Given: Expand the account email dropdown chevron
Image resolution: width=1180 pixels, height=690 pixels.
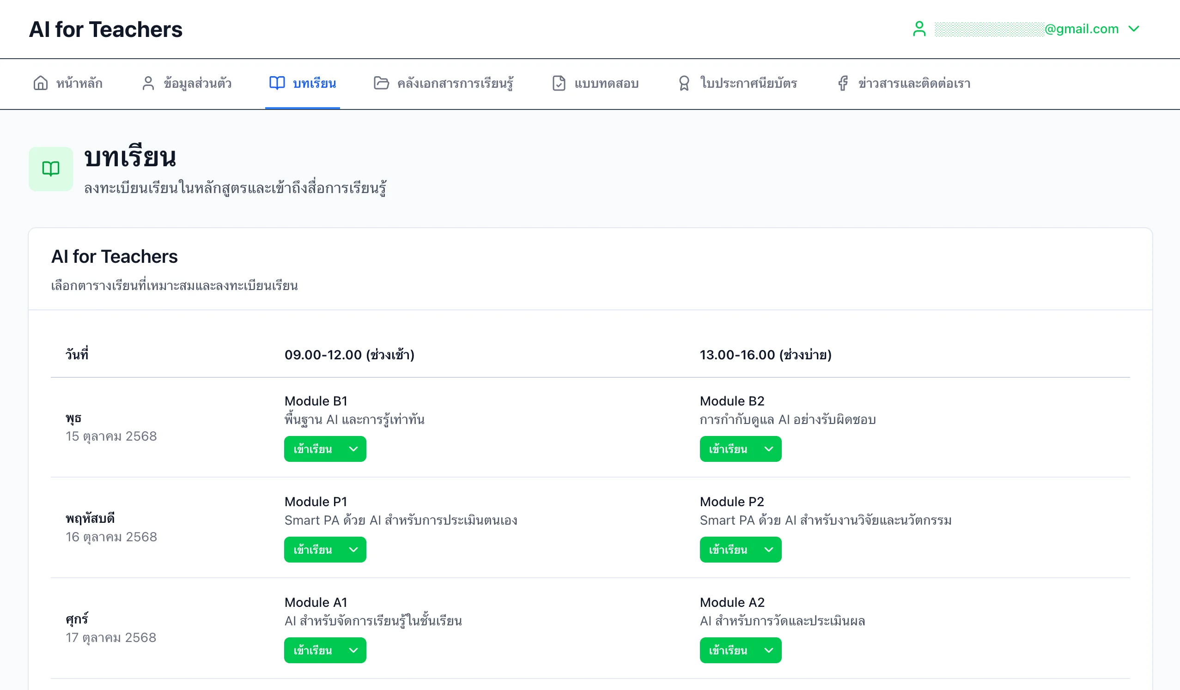Looking at the screenshot, I should (1134, 29).
